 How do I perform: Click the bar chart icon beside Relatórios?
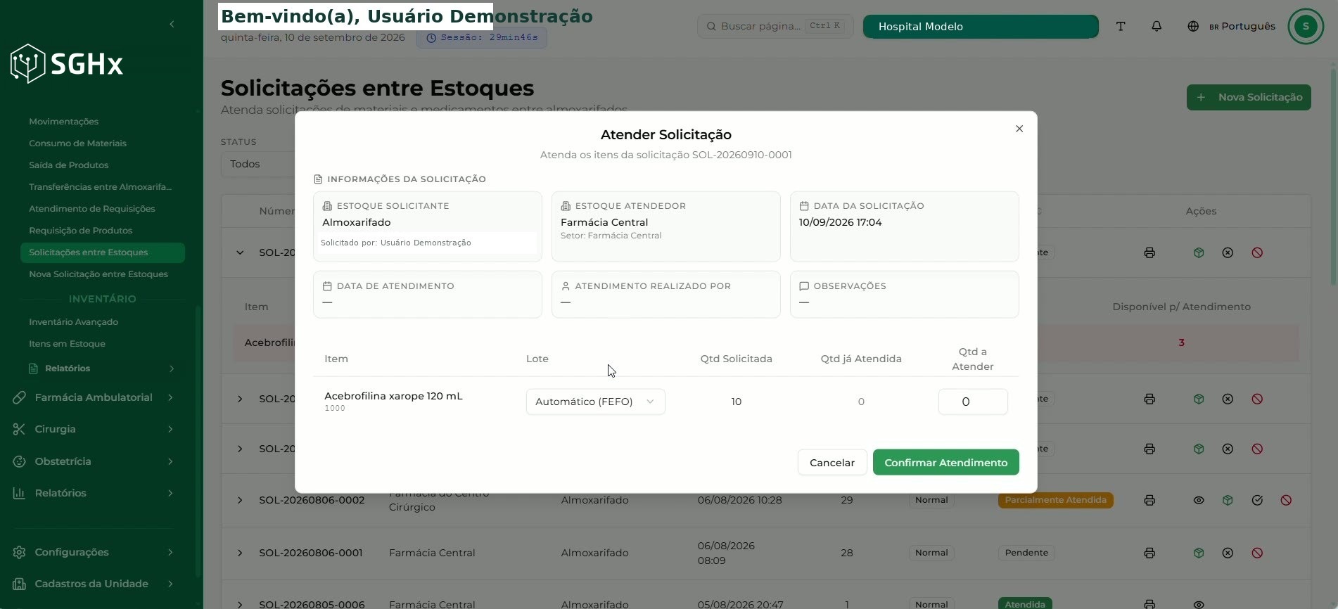click(19, 494)
